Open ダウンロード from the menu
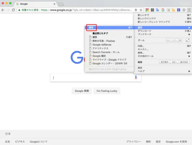 coord(163,31)
